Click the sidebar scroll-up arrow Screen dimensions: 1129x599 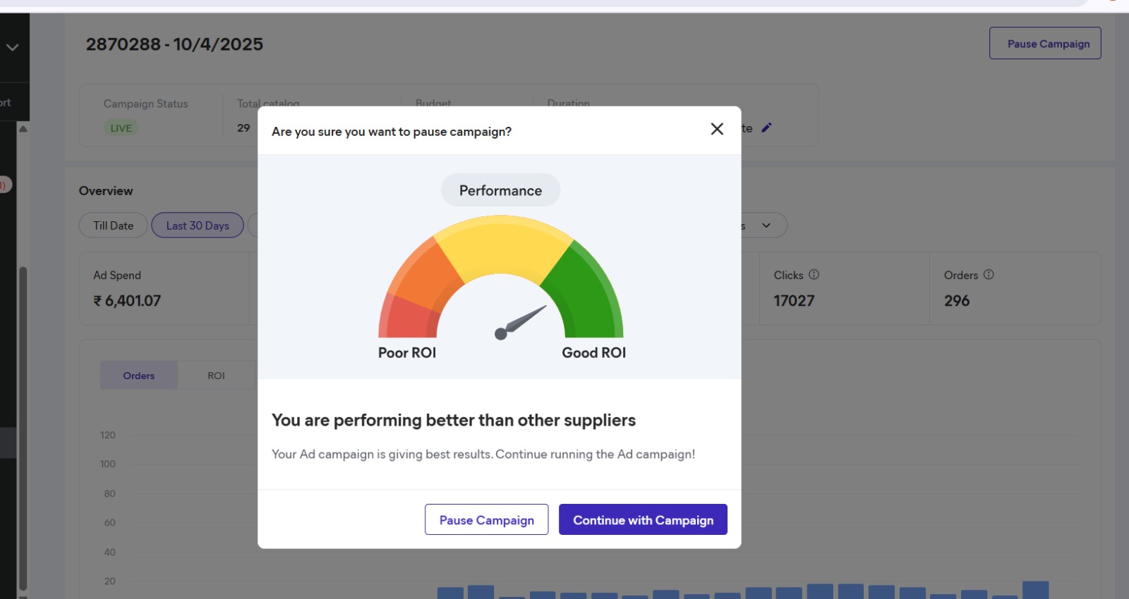pyautogui.click(x=23, y=129)
